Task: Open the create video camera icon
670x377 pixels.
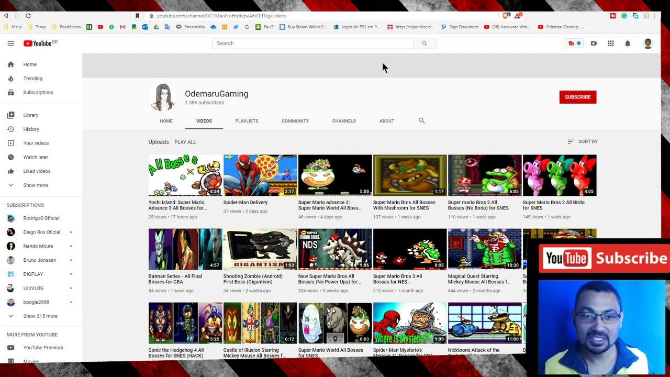Action: coord(594,43)
